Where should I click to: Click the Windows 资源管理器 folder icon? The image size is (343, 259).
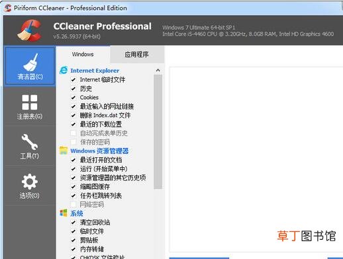(x=64, y=151)
